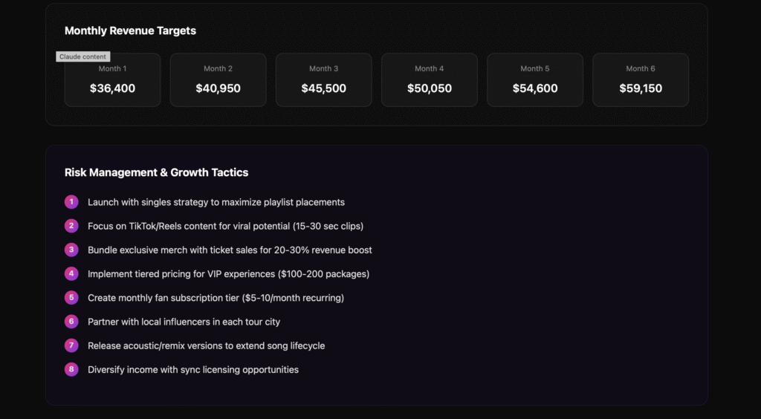Click the Monthly Revenue Targets heading

pyautogui.click(x=130, y=30)
